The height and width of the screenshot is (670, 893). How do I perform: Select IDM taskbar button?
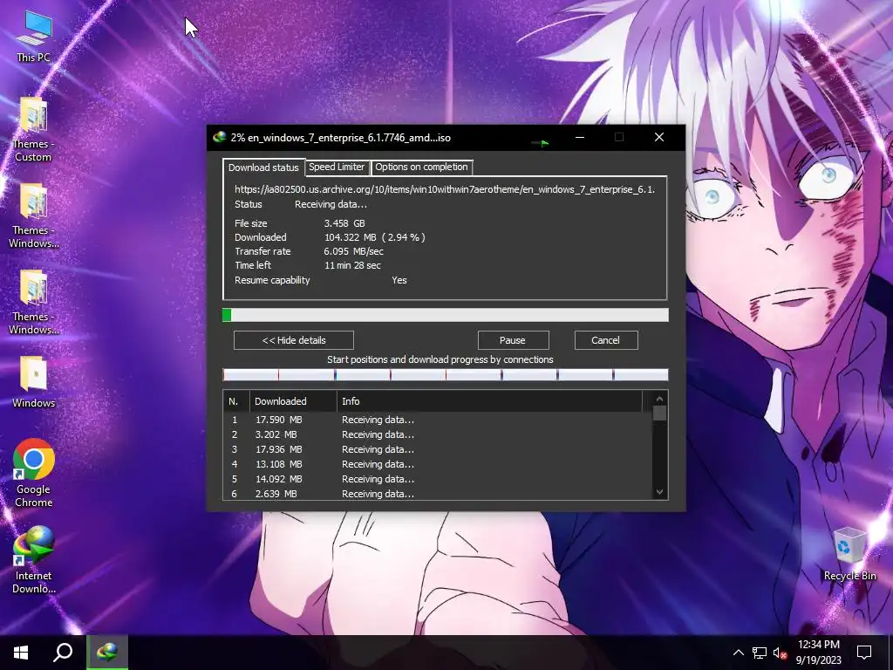(107, 653)
